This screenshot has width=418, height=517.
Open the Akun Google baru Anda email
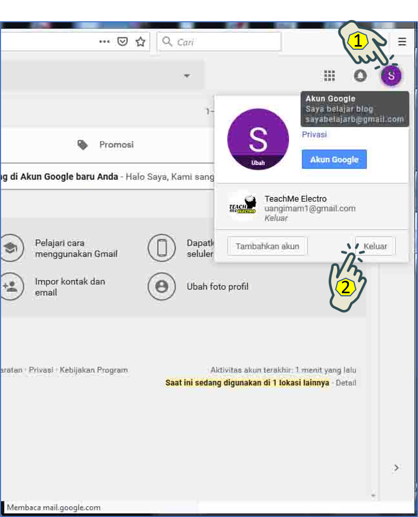[107, 177]
